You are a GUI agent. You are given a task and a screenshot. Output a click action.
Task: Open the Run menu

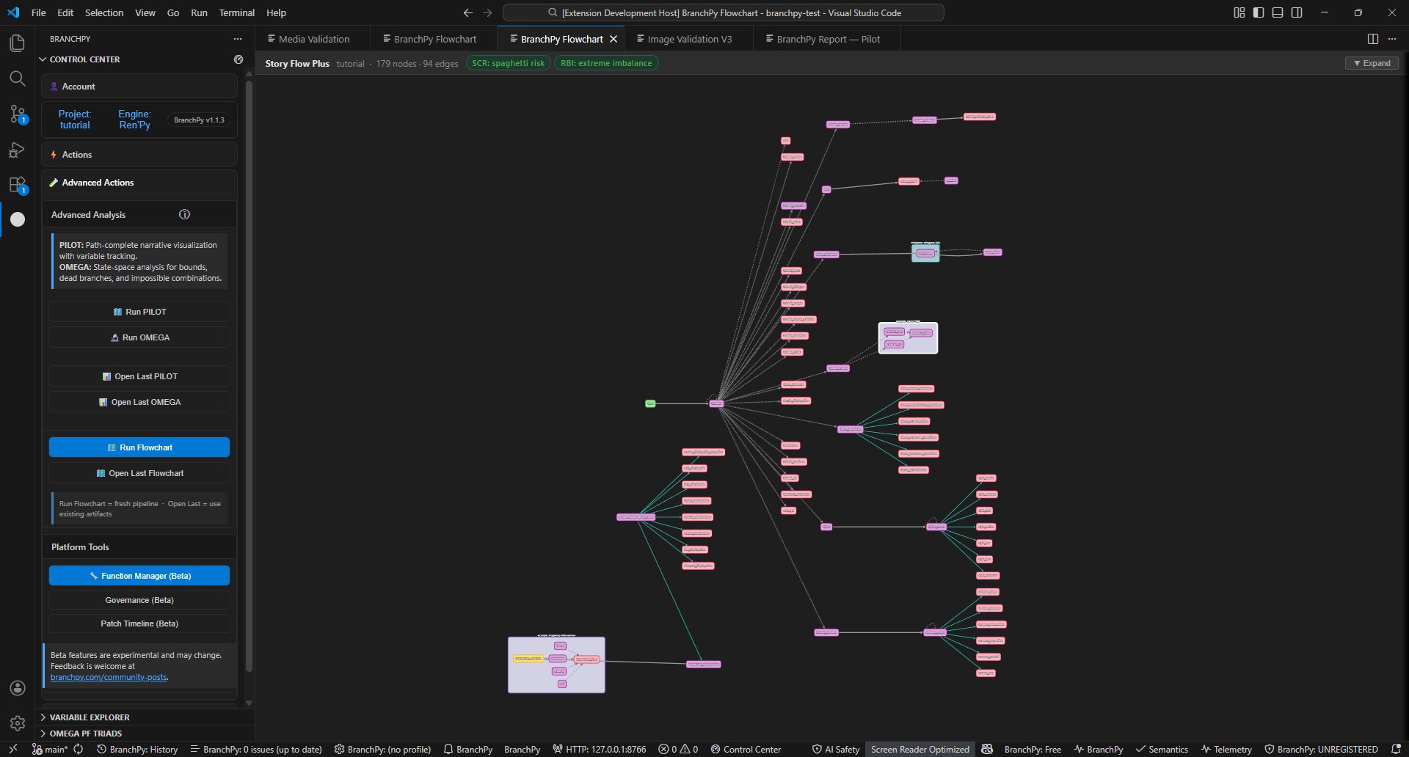(198, 12)
